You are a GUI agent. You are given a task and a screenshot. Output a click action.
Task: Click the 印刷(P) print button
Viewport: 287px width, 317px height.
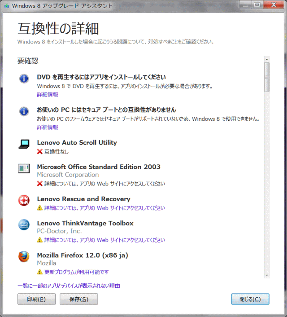pyautogui.click(x=36, y=299)
